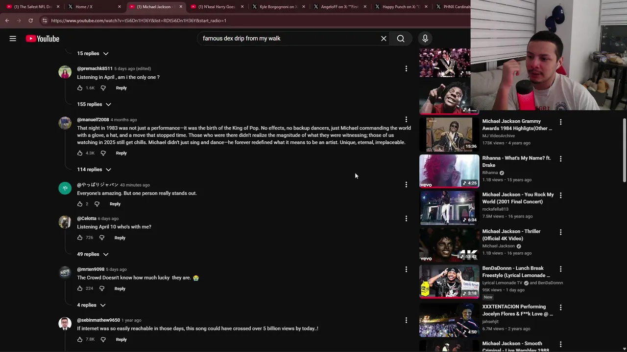Open options menu for @sebinmathew9650 comment
The width and height of the screenshot is (627, 352).
406,320
